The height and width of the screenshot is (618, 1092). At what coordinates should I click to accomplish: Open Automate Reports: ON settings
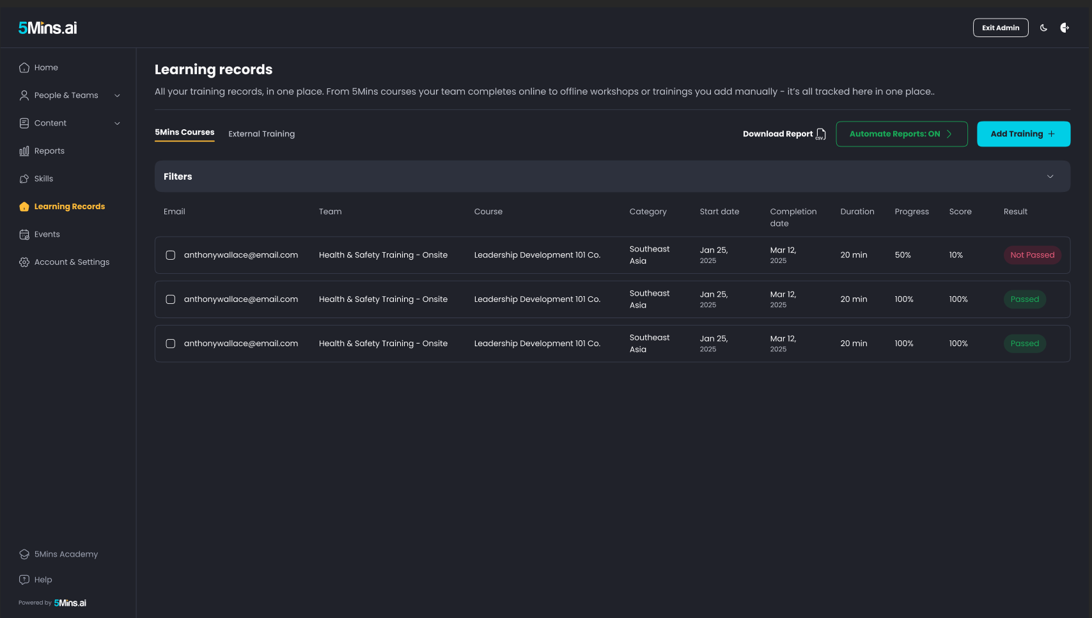(901, 134)
